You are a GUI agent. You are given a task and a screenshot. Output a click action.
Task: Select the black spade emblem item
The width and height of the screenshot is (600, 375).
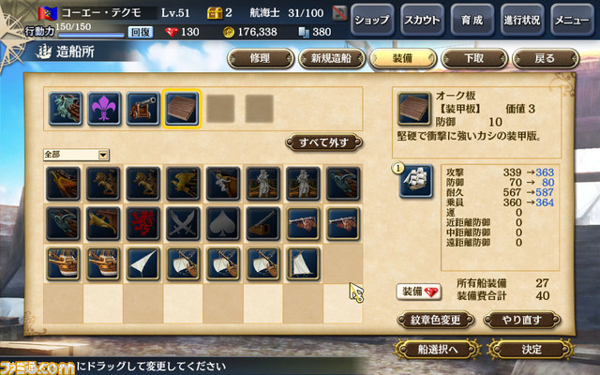point(223,224)
